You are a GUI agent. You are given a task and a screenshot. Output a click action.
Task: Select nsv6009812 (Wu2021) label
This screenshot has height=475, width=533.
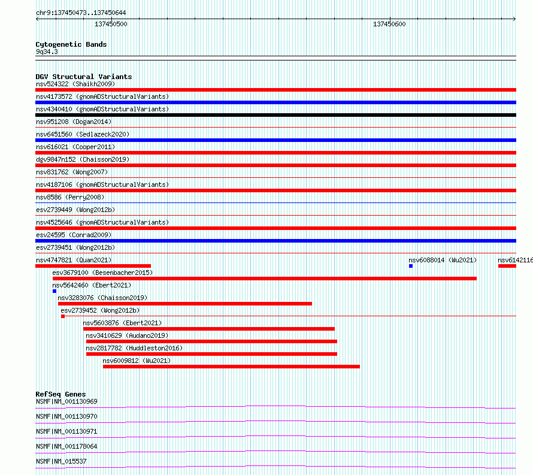pyautogui.click(x=137, y=361)
